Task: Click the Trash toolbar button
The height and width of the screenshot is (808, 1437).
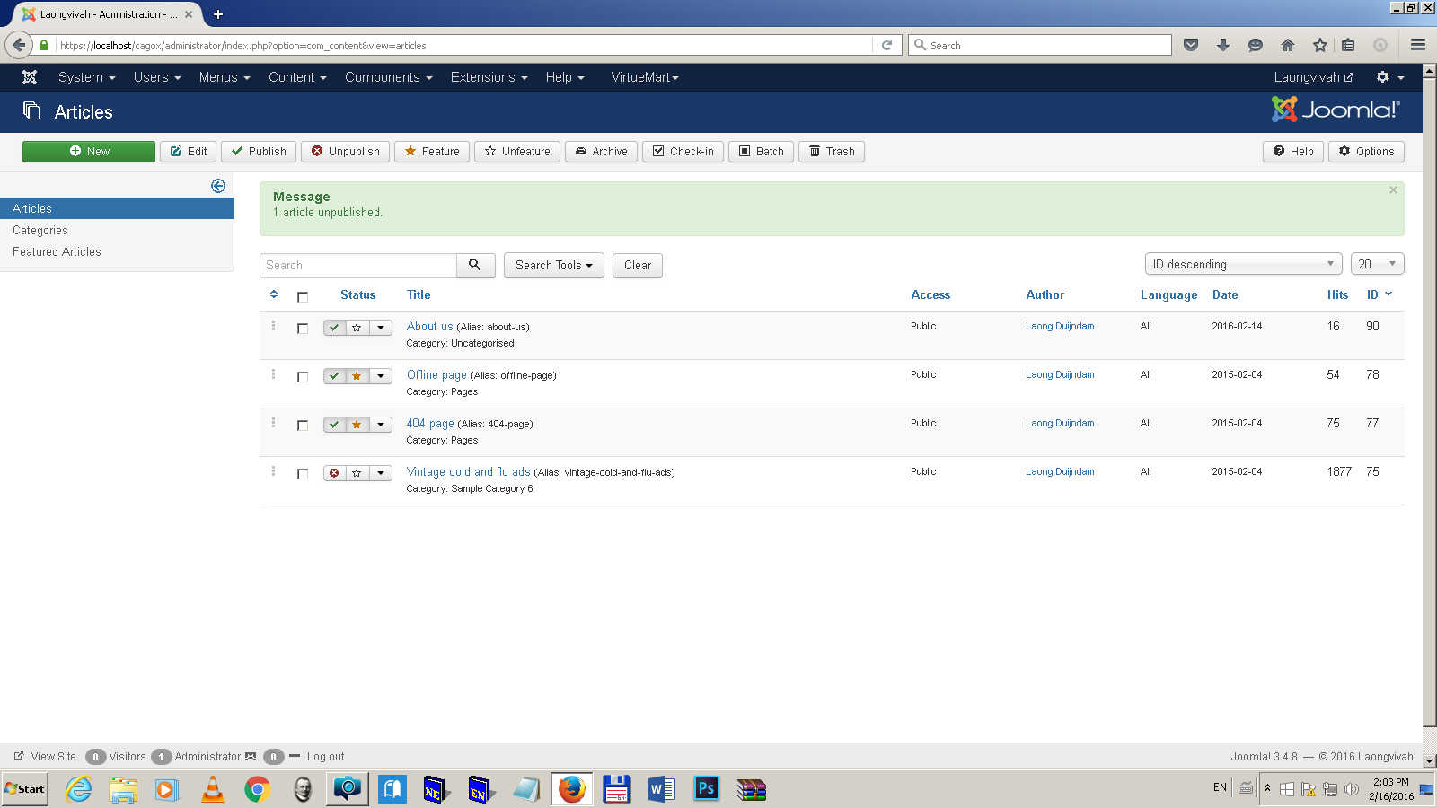Action: 832,152
